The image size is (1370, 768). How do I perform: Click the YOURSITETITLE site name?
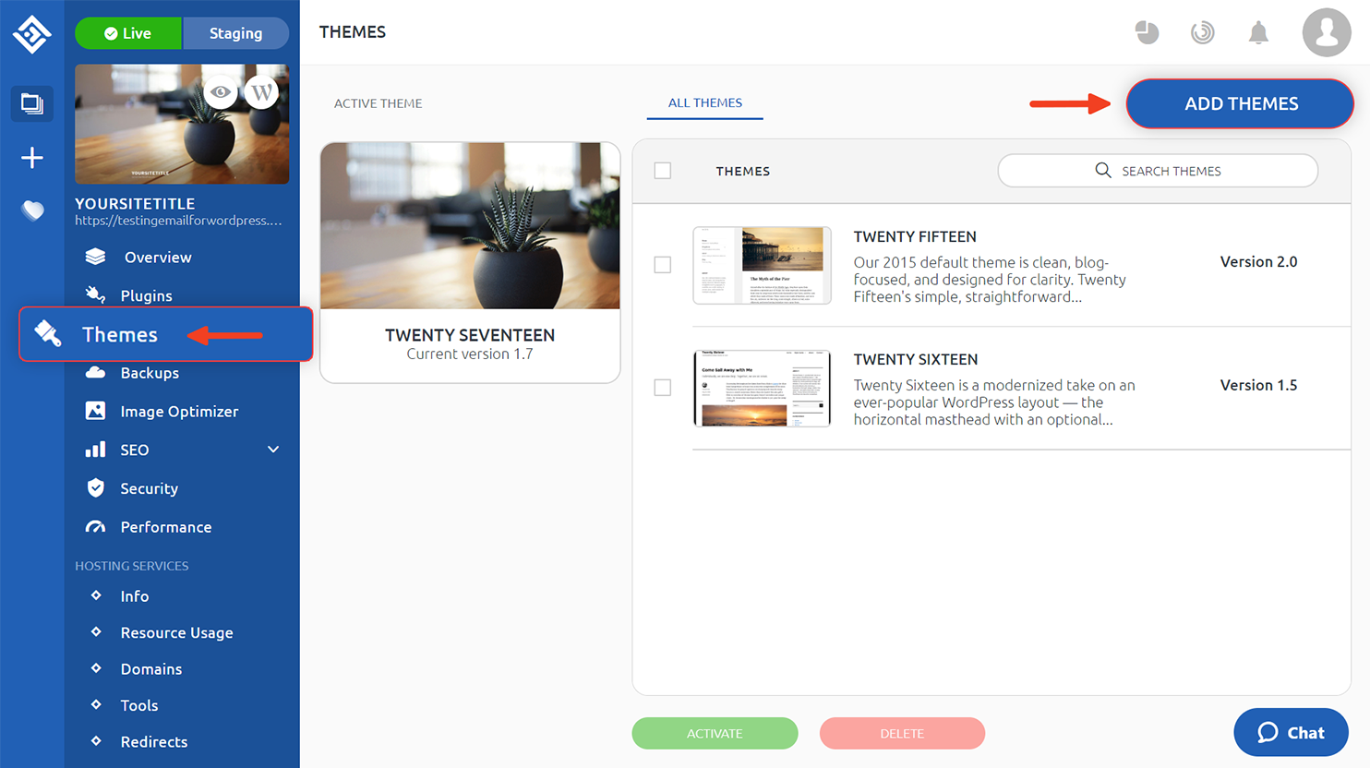tap(135, 203)
